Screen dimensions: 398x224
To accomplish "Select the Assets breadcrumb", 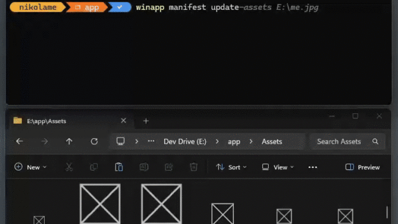I will click(x=272, y=141).
